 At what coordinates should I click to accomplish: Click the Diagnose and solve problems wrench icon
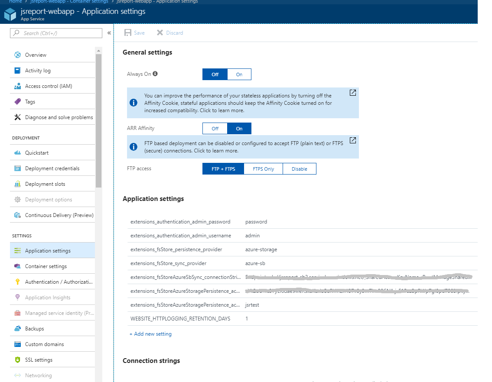coord(18,117)
